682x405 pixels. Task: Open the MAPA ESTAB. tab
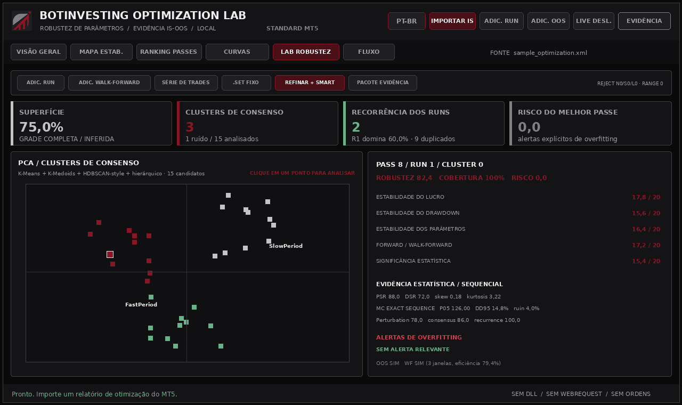click(101, 52)
